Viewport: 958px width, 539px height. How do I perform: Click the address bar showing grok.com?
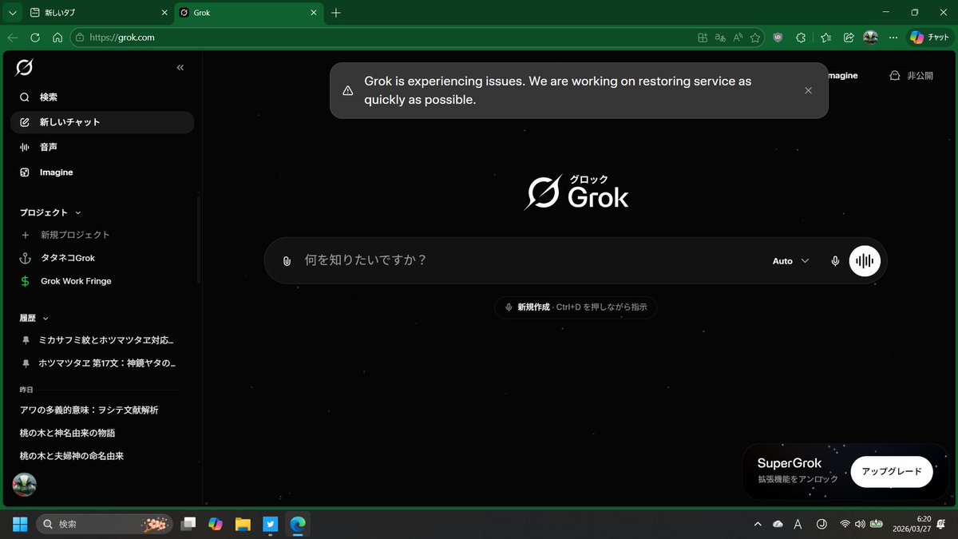383,38
